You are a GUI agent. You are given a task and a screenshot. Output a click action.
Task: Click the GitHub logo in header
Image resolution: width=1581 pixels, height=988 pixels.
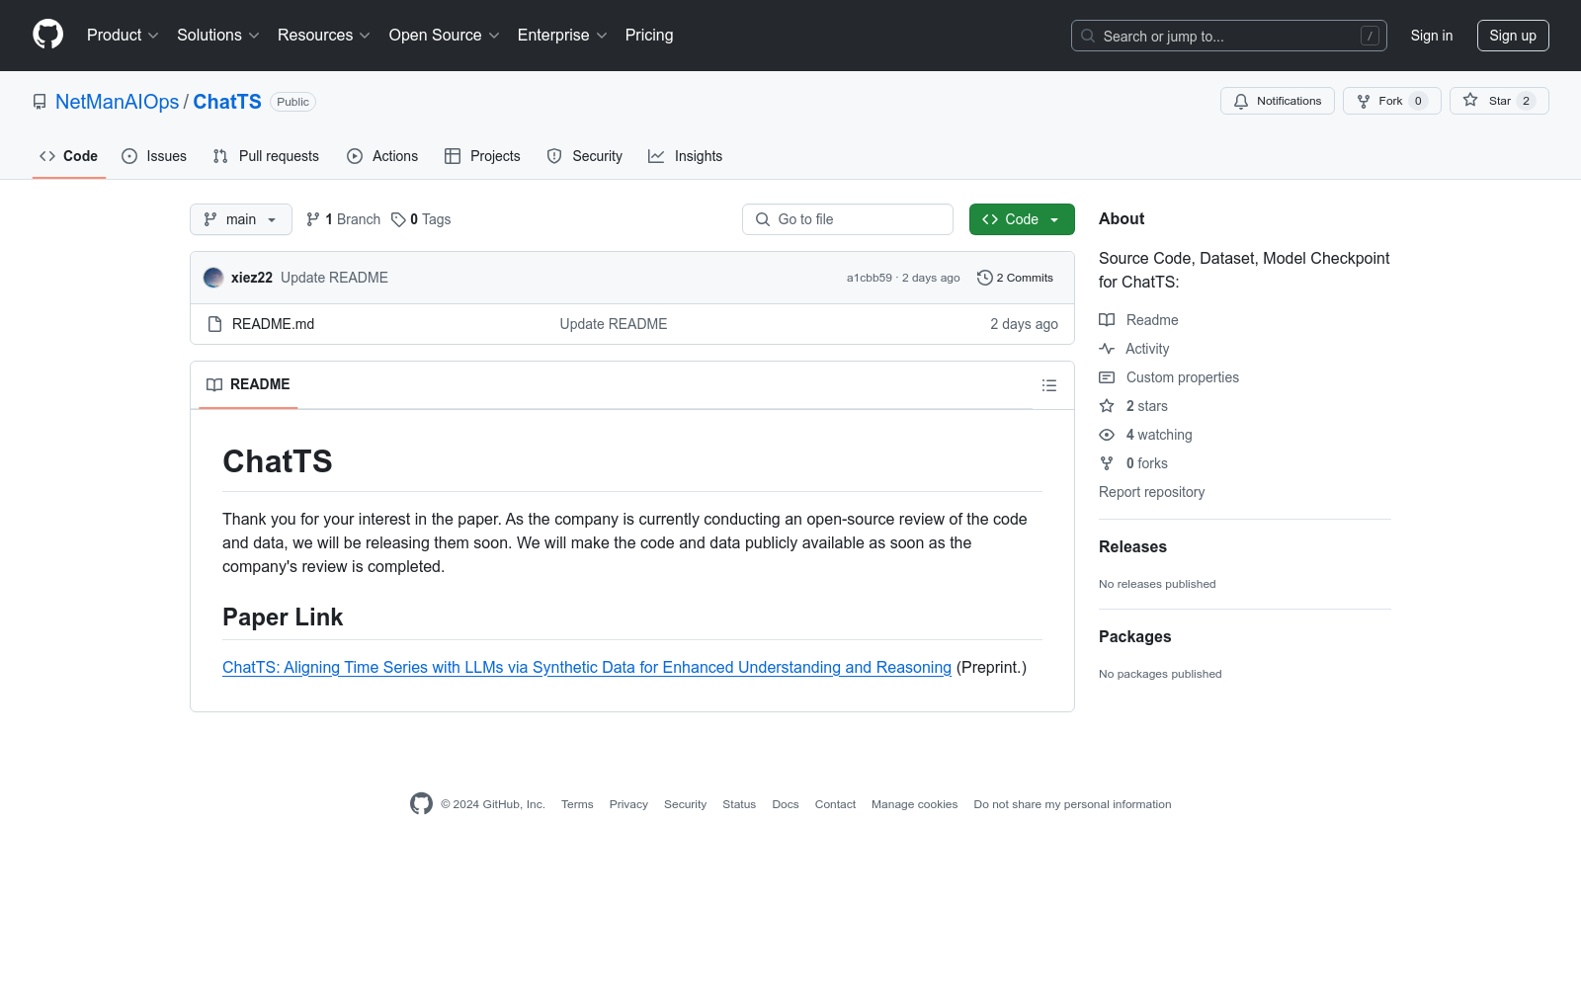click(x=47, y=35)
